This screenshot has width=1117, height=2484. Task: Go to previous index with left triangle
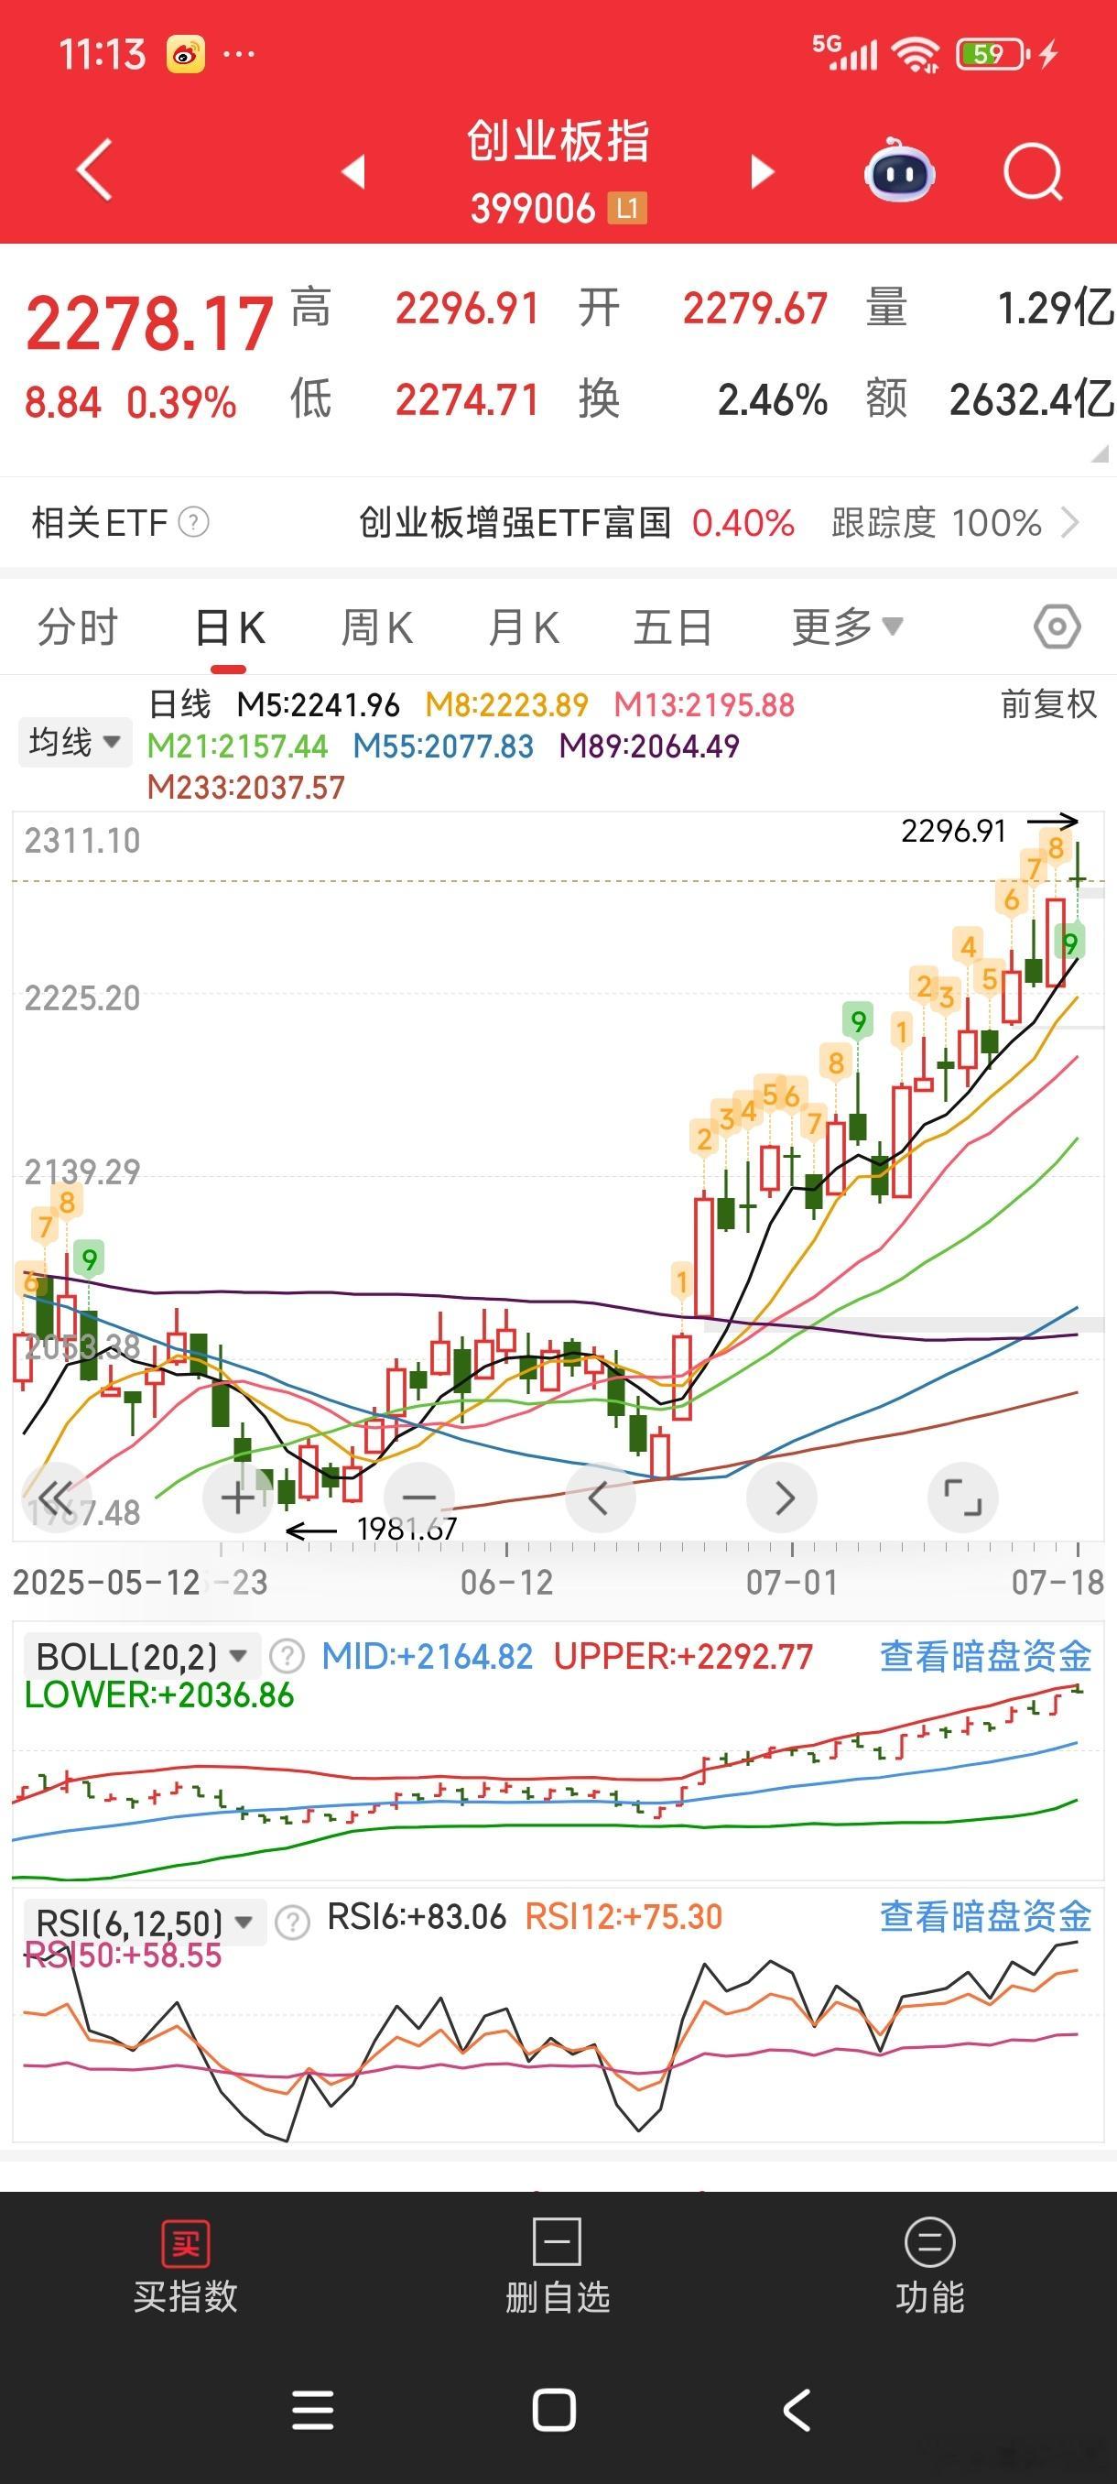353,170
